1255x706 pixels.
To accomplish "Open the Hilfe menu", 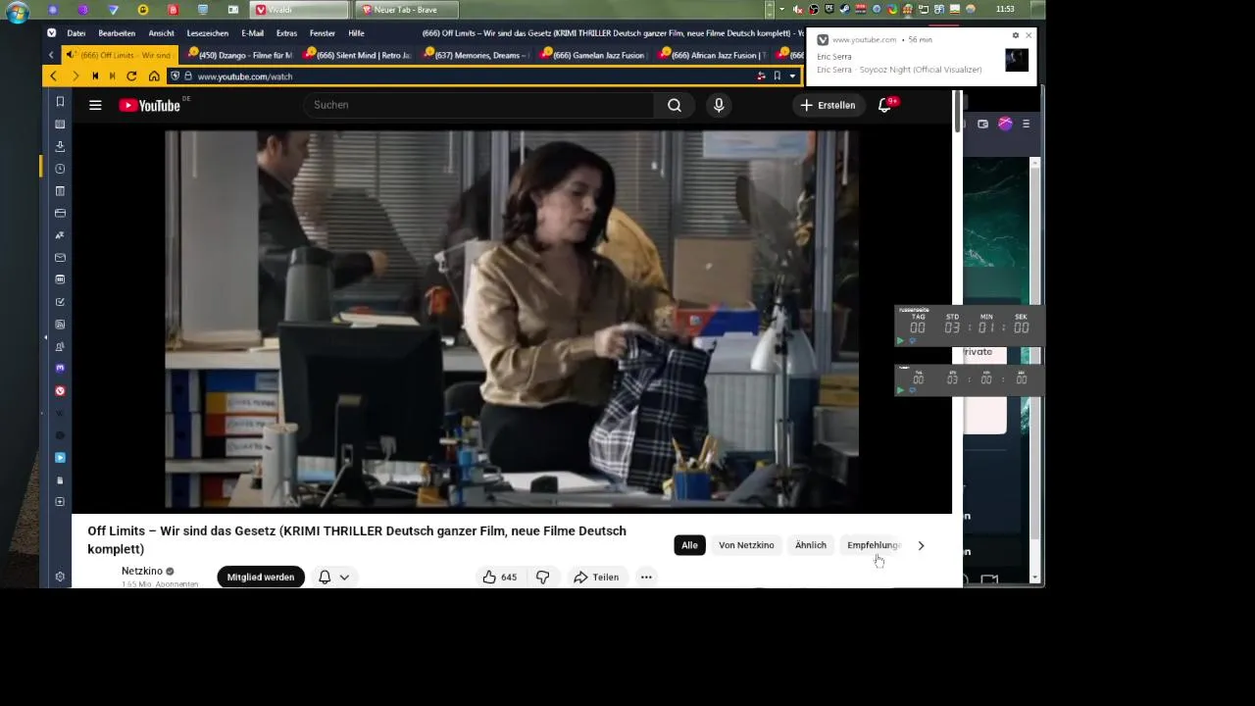I will click(x=356, y=33).
